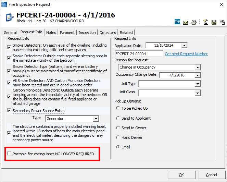Toggle smoke detectors outside sleeping area checkbox

9,58
